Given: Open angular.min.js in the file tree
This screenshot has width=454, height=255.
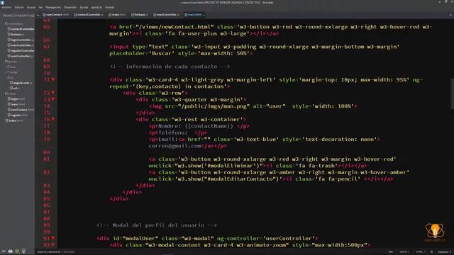Looking at the screenshot, I should coord(21,83).
